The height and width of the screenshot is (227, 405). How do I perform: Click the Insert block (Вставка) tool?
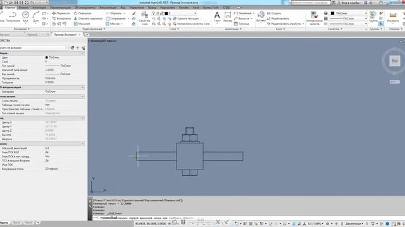(x=261, y=17)
